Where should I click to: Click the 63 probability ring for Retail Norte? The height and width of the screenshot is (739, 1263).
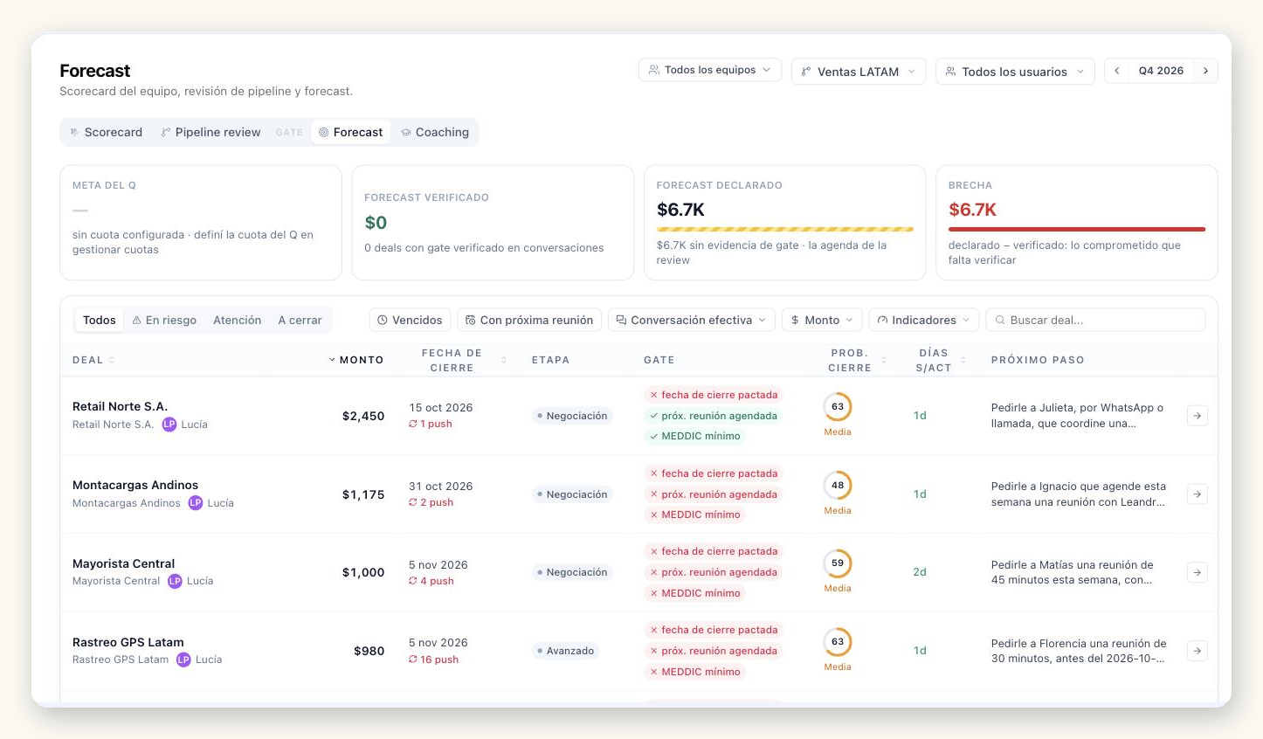(x=838, y=407)
